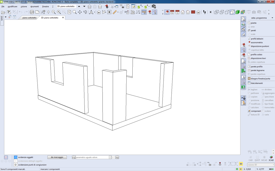Viewport: 275px width, 171px height.
Task: Click the 'de-marcaggio' button
Action: [57, 157]
